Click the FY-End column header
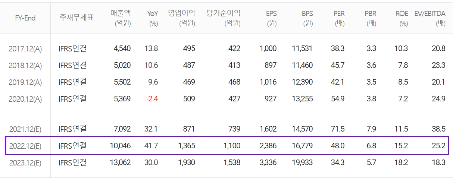This screenshot has height=180, width=453. (25, 18)
